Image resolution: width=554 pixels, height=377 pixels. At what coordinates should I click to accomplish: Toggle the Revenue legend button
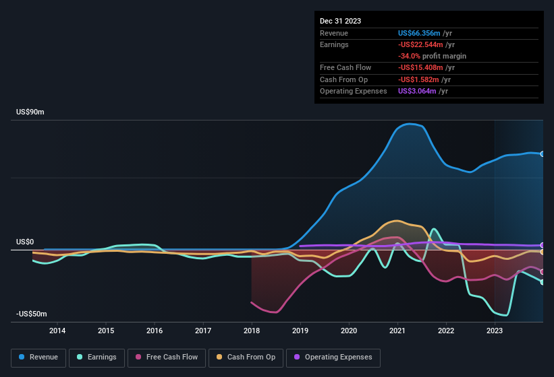pyautogui.click(x=38, y=357)
